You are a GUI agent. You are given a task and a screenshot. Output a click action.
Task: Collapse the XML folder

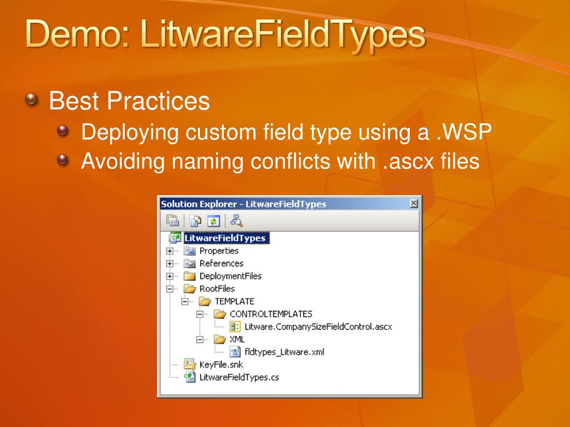click(x=200, y=340)
